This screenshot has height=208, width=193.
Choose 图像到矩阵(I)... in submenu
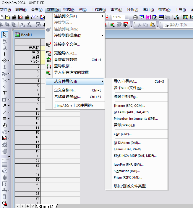136,96
